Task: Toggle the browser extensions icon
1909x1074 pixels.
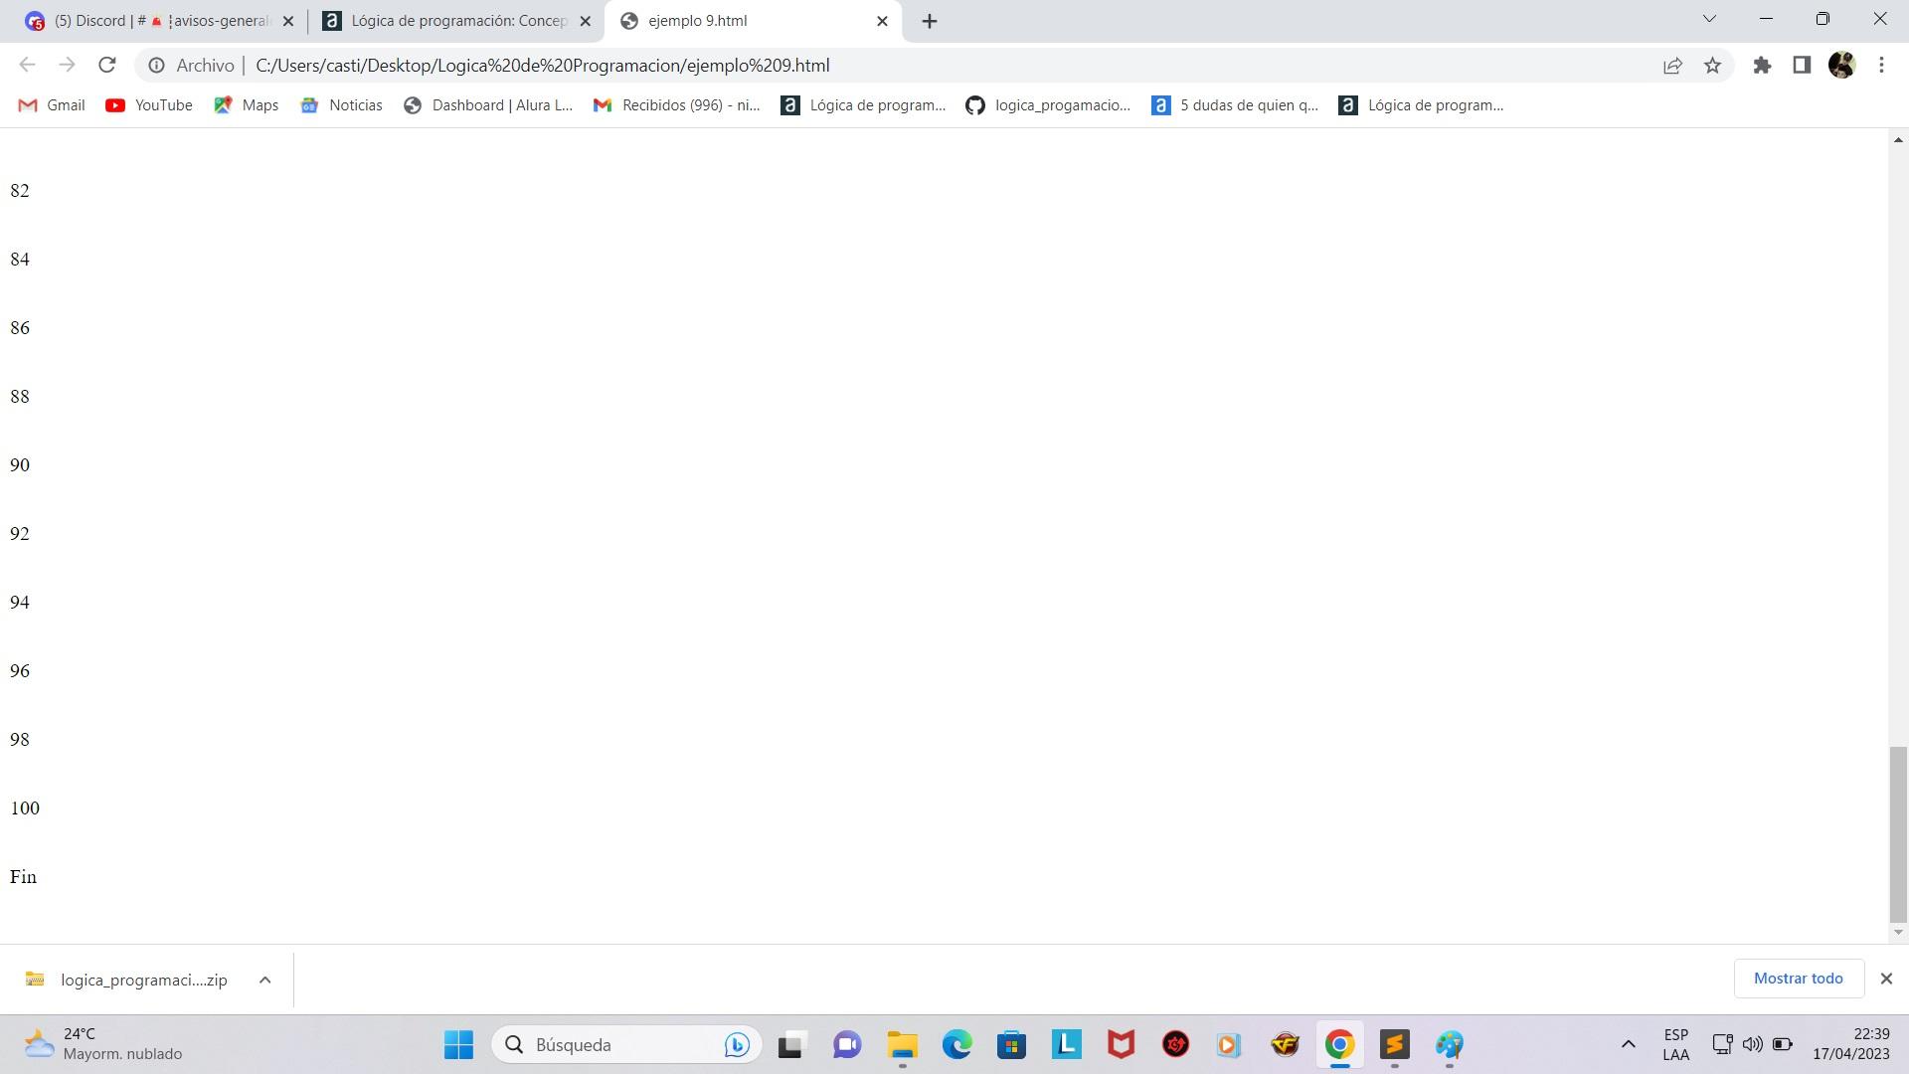Action: tap(1762, 65)
